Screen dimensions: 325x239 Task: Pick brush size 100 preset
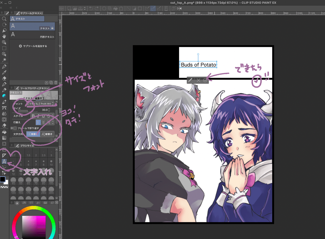51,181
